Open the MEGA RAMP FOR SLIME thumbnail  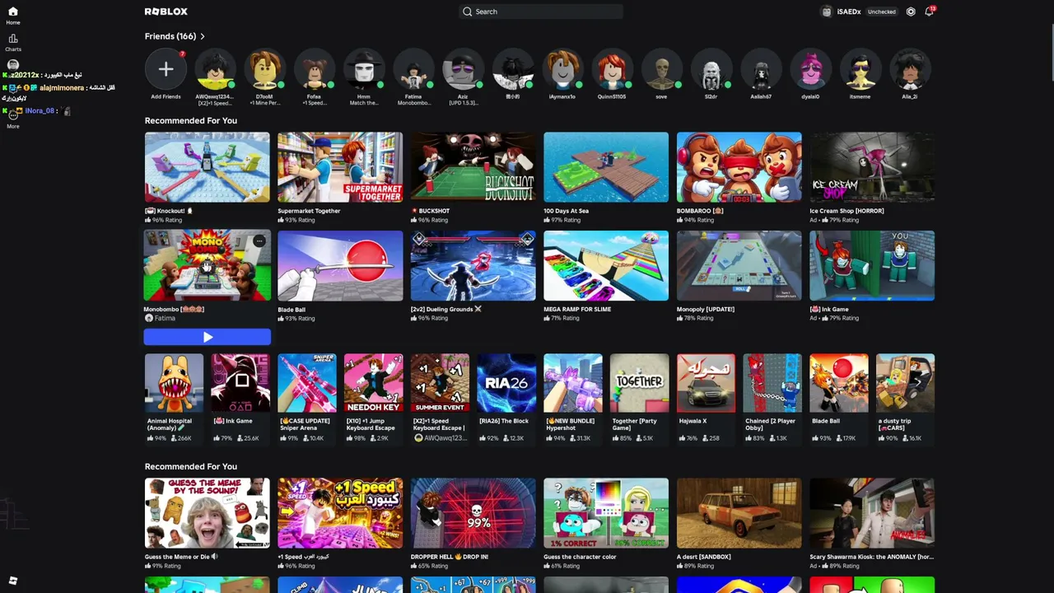[606, 265]
